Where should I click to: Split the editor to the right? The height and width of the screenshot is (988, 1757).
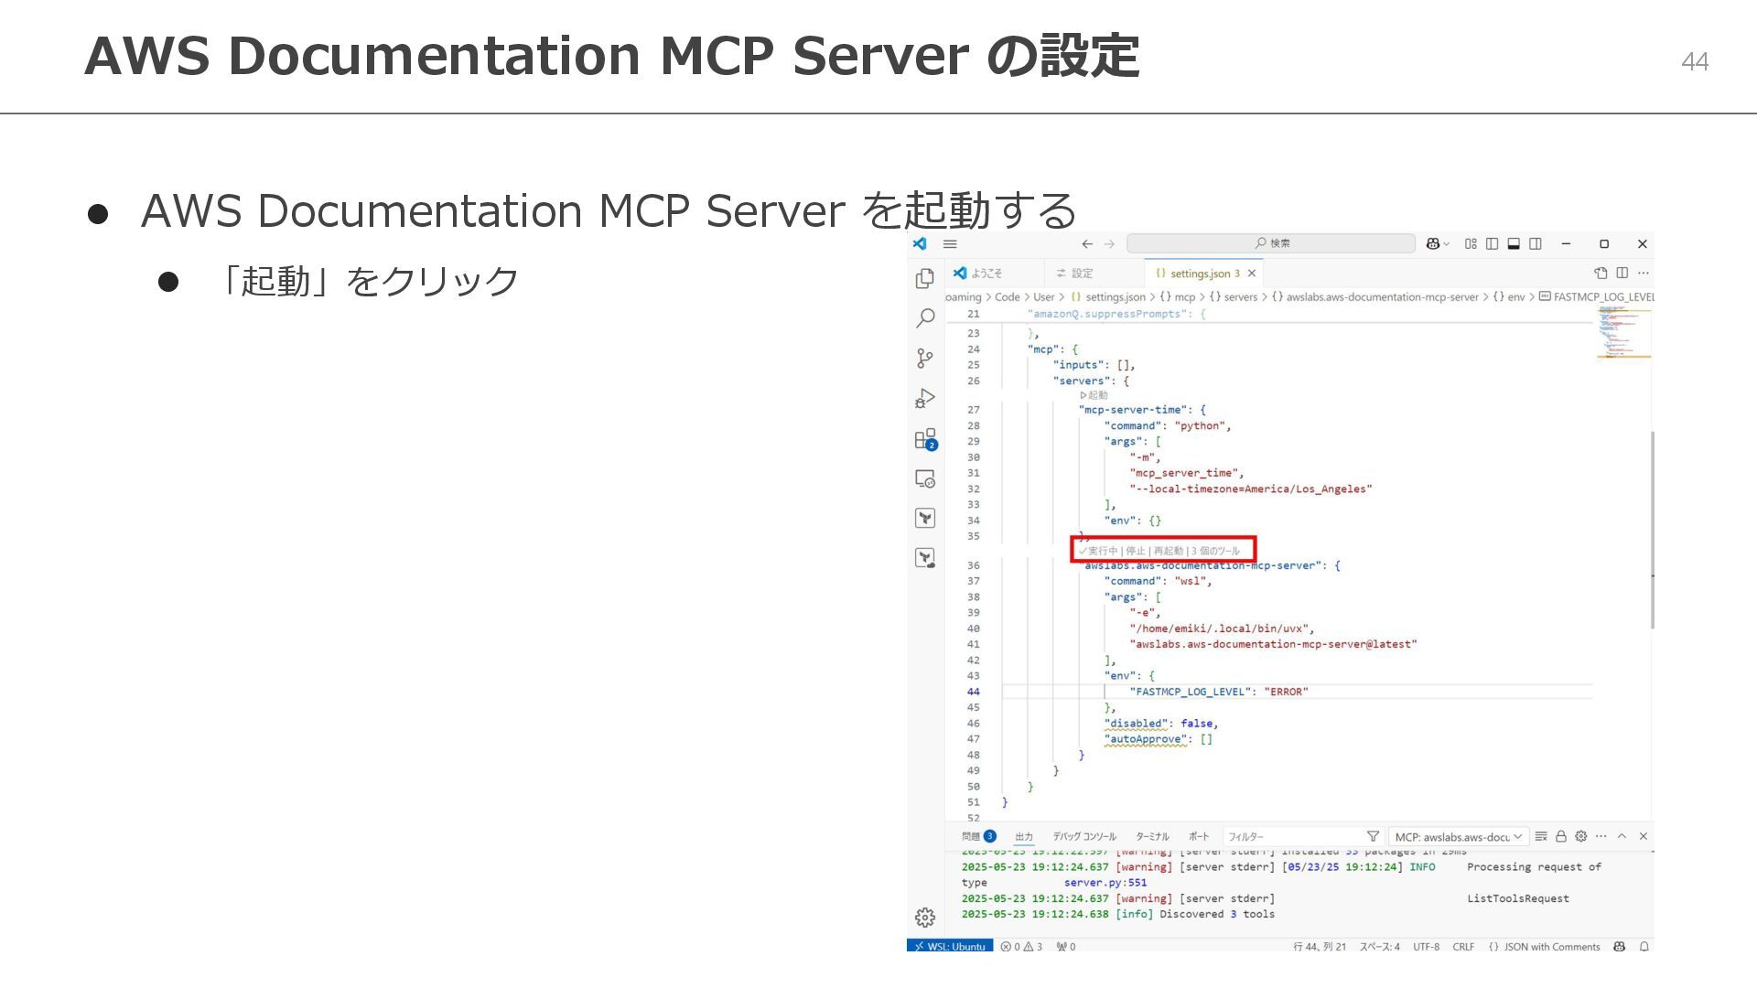coord(1622,273)
